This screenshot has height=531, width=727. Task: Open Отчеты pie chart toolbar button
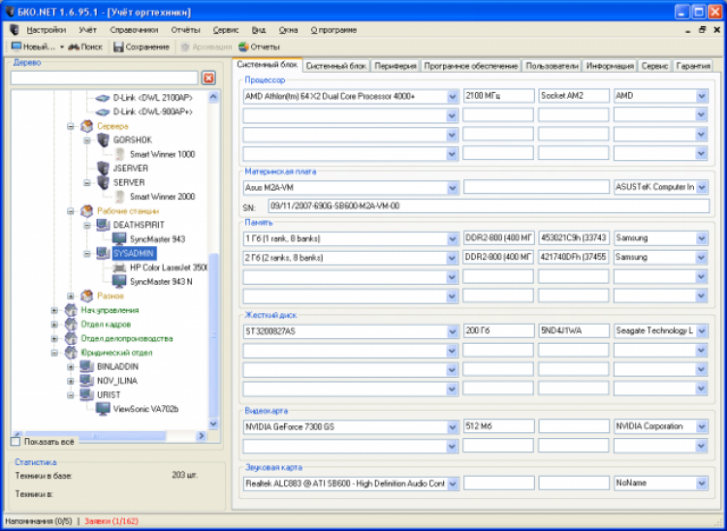[259, 47]
